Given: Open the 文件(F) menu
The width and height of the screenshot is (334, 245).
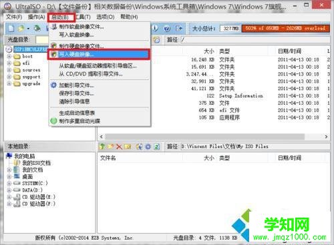Looking at the screenshot, I should (x=14, y=17).
